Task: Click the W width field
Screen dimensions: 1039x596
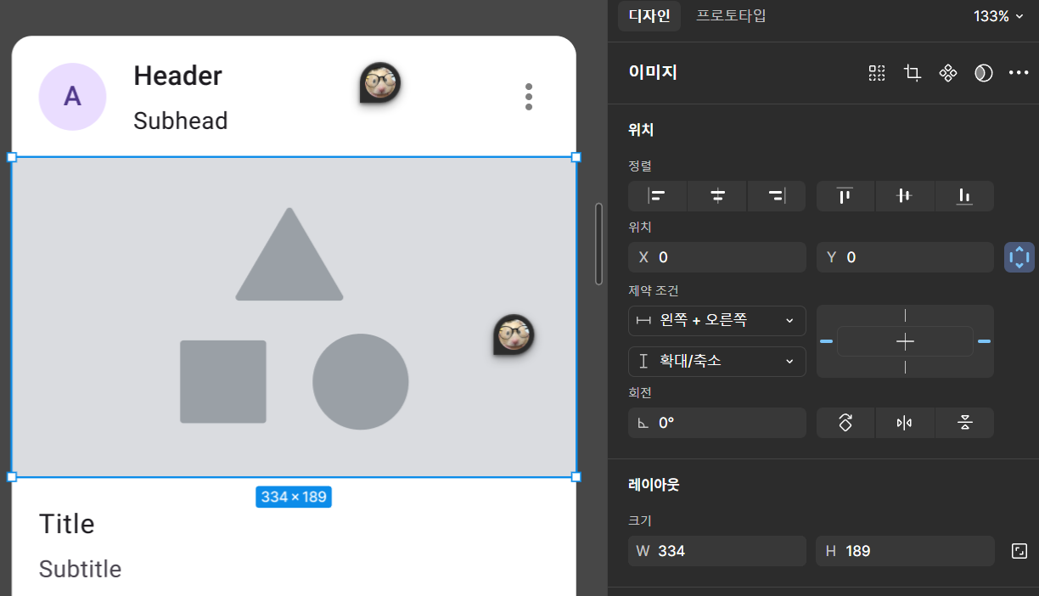Action: (717, 551)
